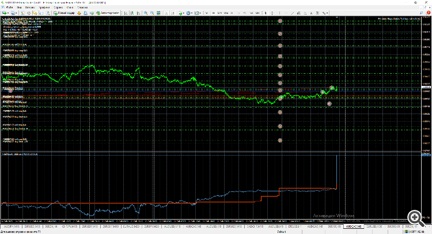This screenshot has width=432, height=234.
Task: Zoom out on the chart
Action: pos(152,13)
